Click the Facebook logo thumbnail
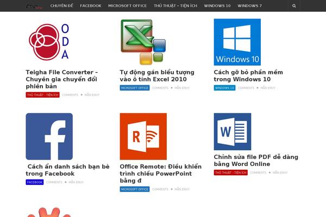Image resolution: width=326 pixels, height=217 pixels. pos(49,136)
